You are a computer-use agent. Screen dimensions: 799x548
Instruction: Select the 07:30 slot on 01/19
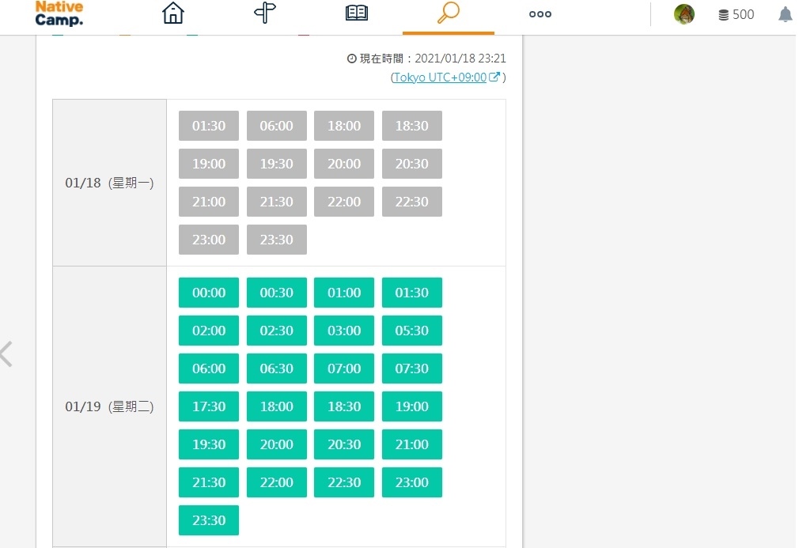coord(412,368)
